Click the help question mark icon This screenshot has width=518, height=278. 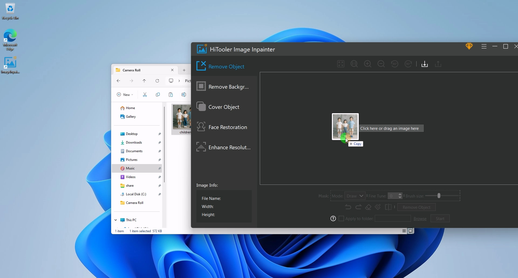(333, 218)
